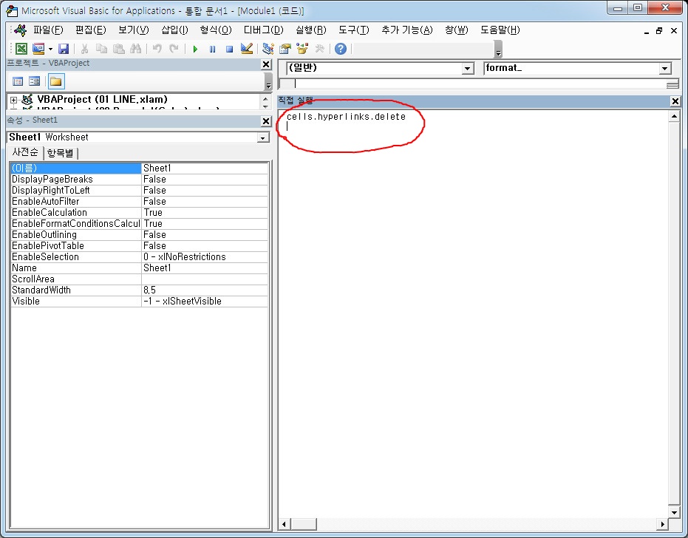
Task: Open the 보기(V) menu
Action: pyautogui.click(x=133, y=30)
